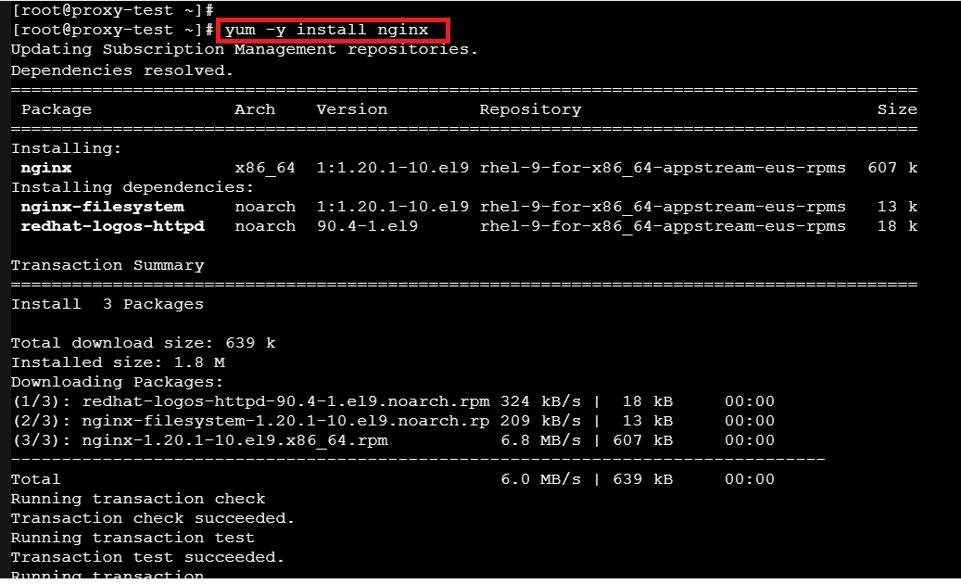Click the Total download size line
Screen dimensions: 961x584
(144, 343)
